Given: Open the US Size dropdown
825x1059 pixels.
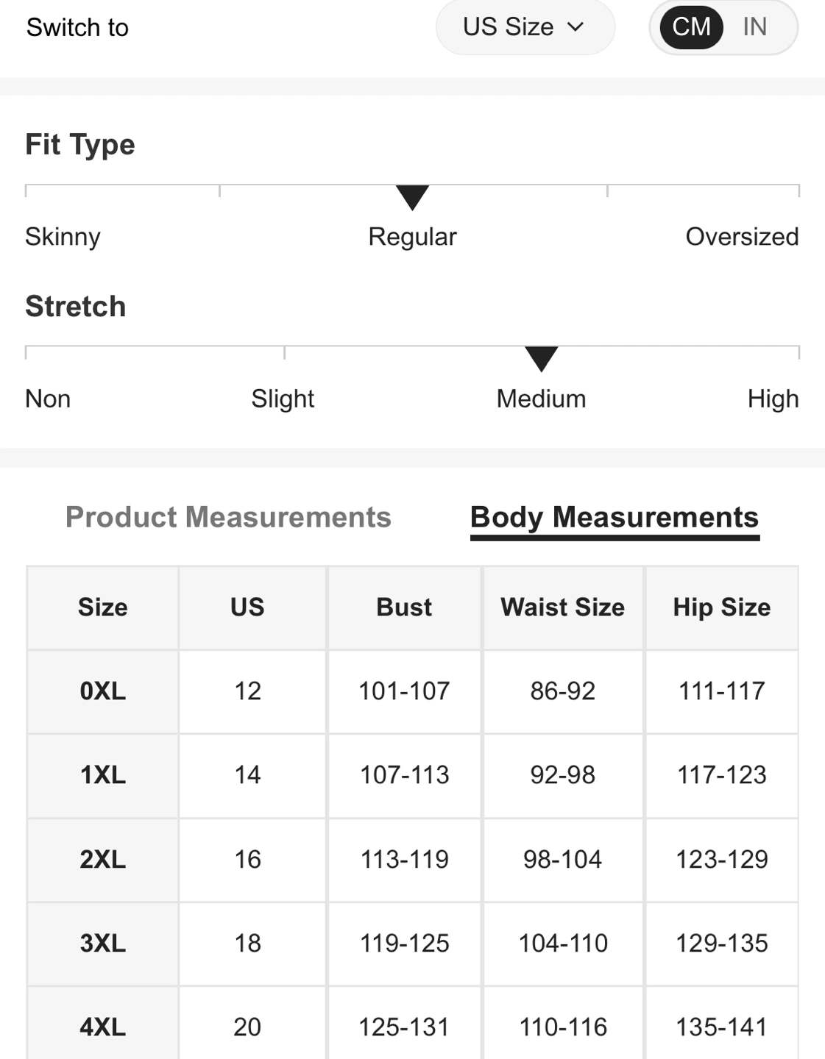Looking at the screenshot, I should click(523, 27).
